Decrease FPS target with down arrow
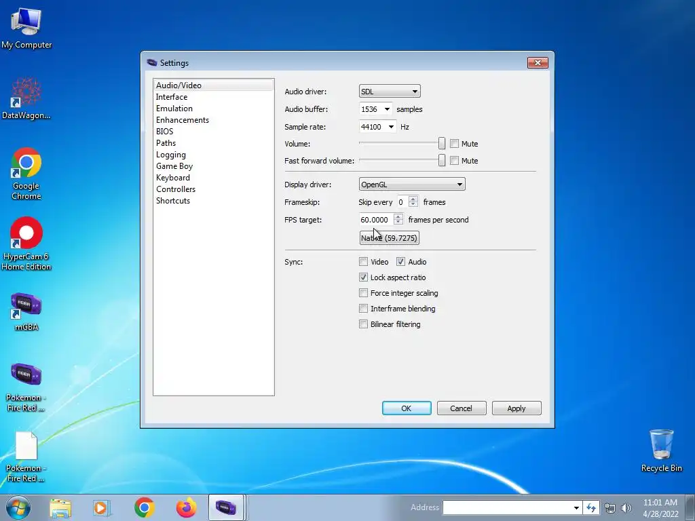 [398, 223]
